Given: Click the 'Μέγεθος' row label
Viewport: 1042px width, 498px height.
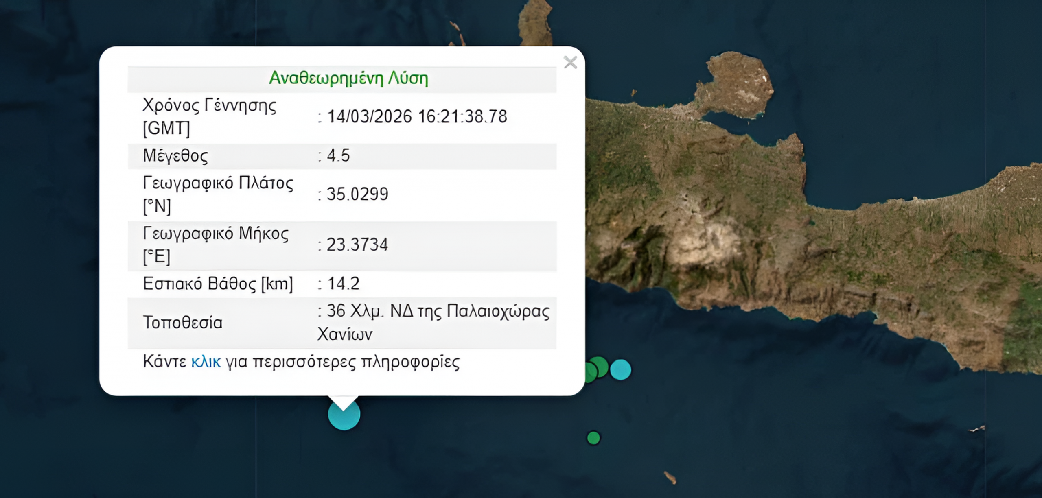Looking at the screenshot, I should [x=175, y=156].
